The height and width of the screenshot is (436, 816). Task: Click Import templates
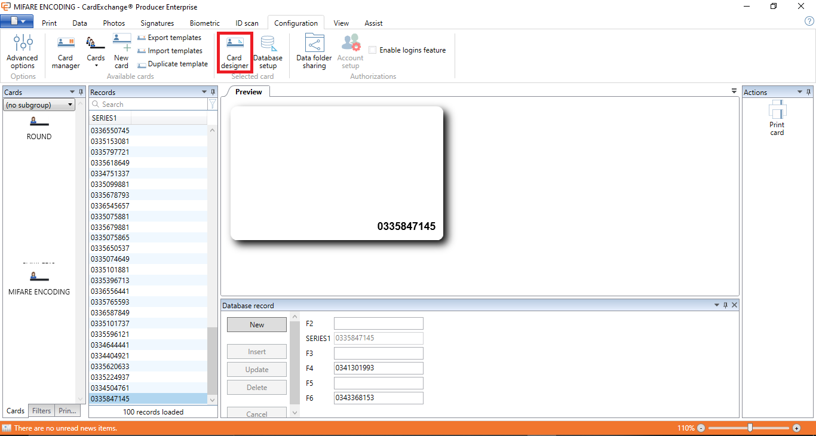pyautogui.click(x=170, y=51)
